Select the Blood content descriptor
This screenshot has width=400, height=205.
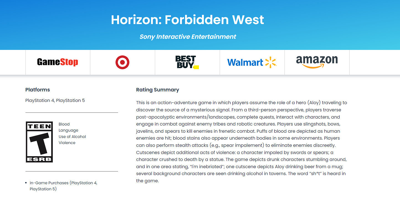click(64, 124)
